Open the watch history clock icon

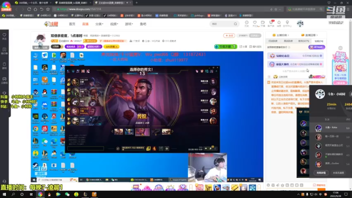coord(246,22)
